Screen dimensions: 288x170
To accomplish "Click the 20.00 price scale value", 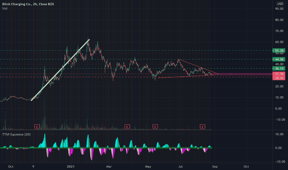I will click(x=279, y=86).
